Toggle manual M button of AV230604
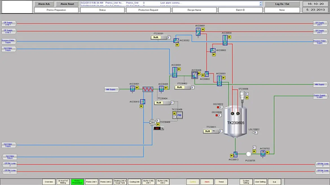The image size is (330, 185). [229, 37]
